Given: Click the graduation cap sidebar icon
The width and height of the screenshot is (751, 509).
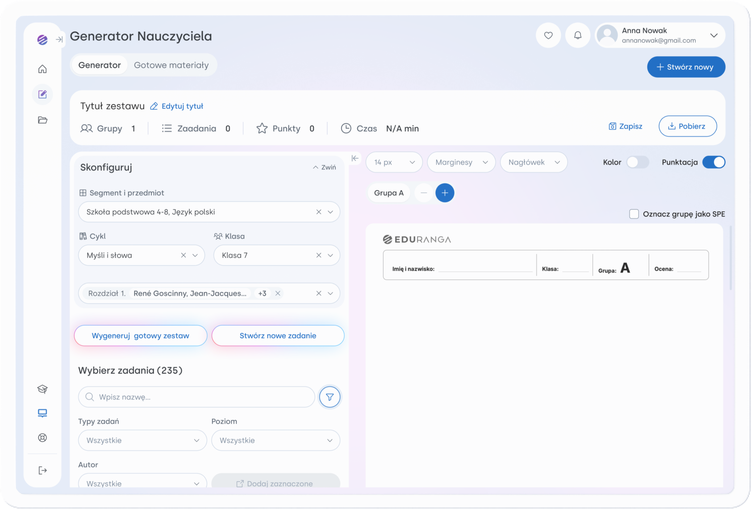Looking at the screenshot, I should click(x=42, y=389).
